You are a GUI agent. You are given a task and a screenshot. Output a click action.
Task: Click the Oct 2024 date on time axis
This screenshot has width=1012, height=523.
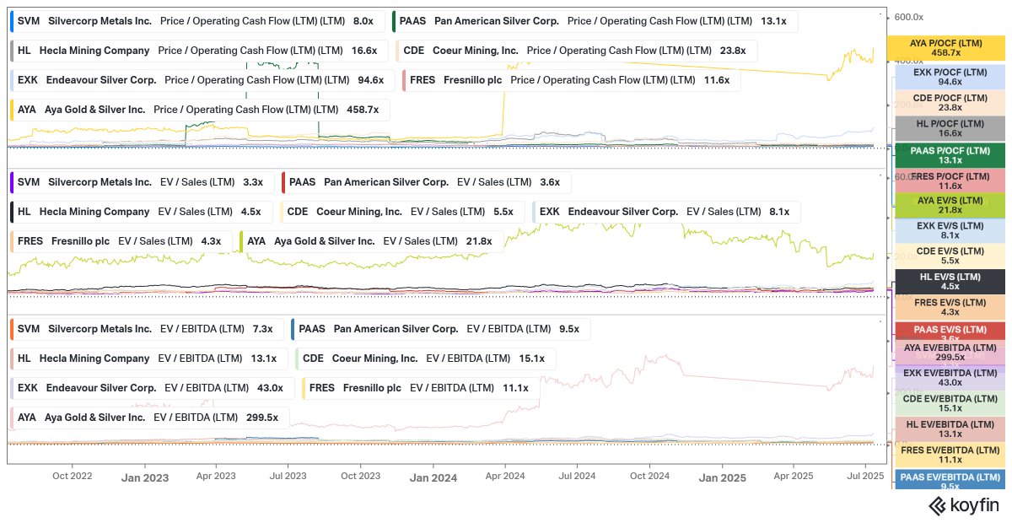pyautogui.click(x=649, y=476)
